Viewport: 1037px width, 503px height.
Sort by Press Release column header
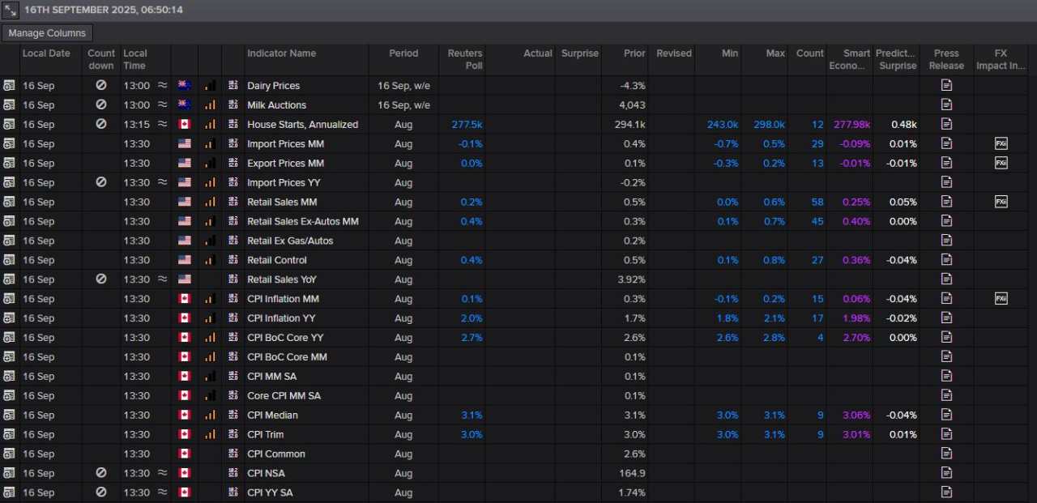[946, 59]
